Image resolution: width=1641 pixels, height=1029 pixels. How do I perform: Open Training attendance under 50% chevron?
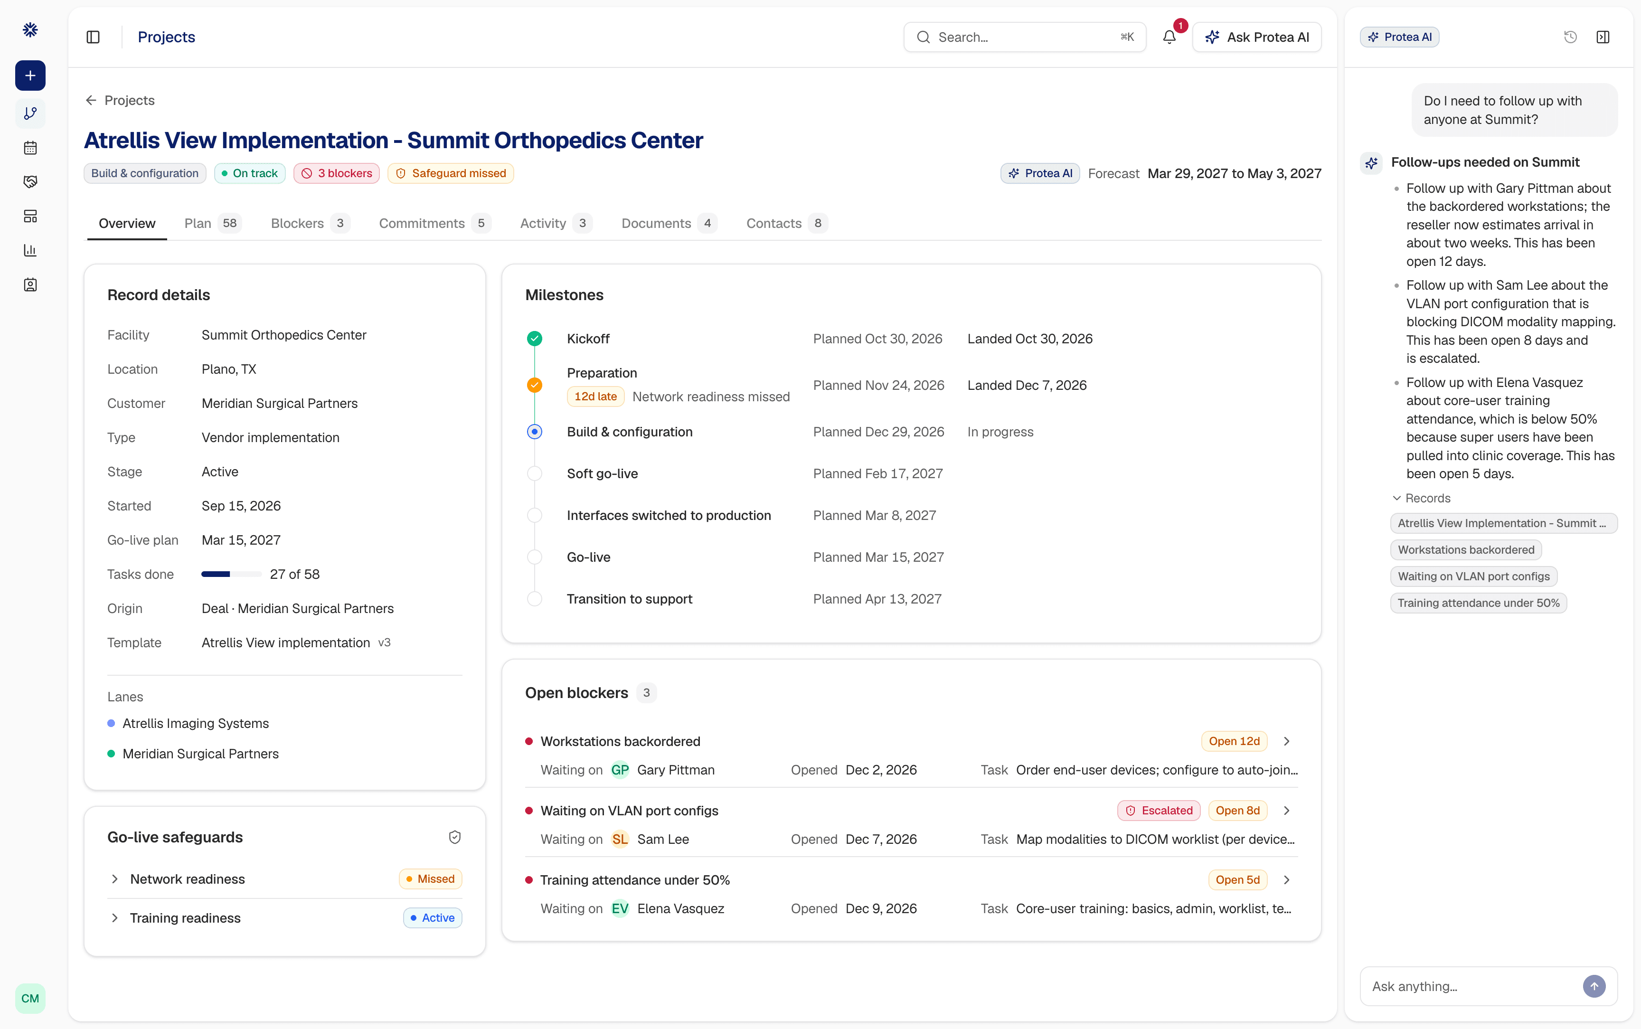tap(1286, 880)
